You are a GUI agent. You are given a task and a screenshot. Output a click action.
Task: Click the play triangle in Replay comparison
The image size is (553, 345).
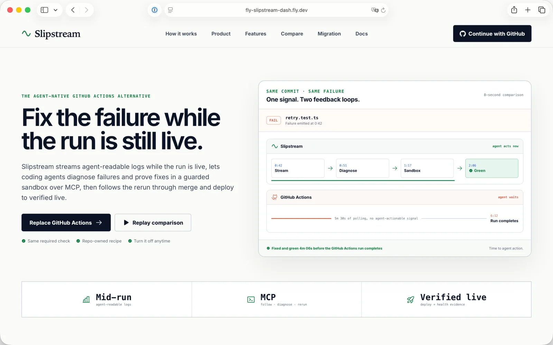tap(126, 223)
